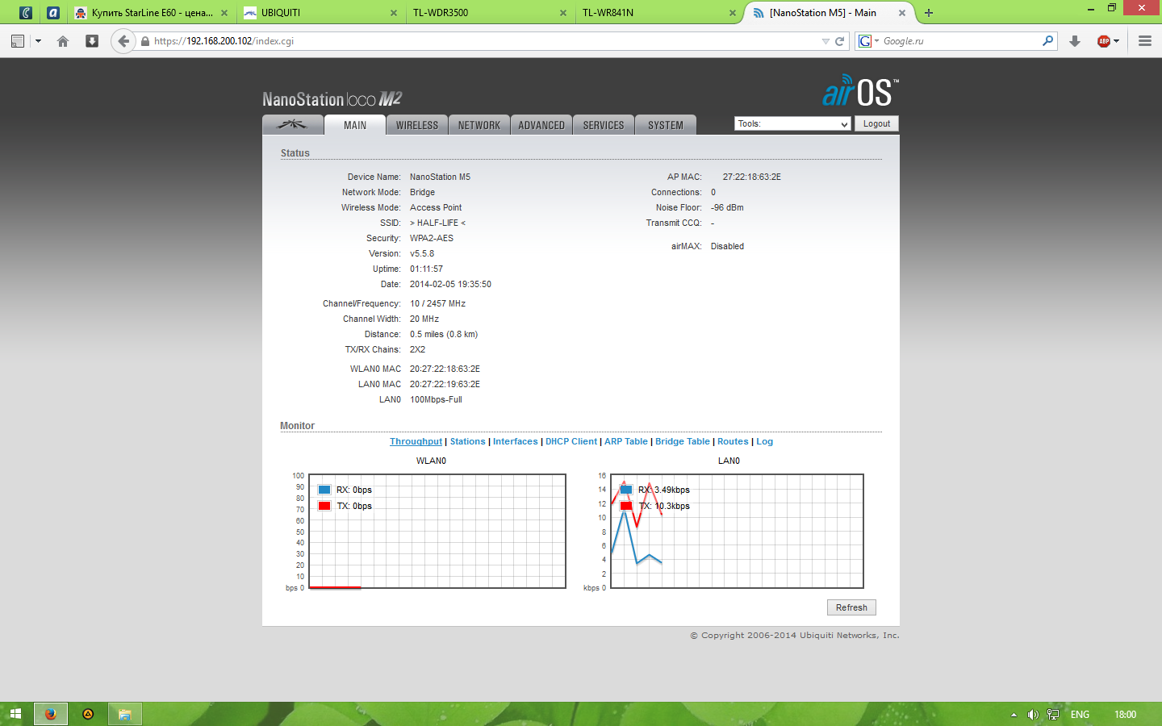
Task: Expand the Tools dropdown
Action: (x=792, y=123)
